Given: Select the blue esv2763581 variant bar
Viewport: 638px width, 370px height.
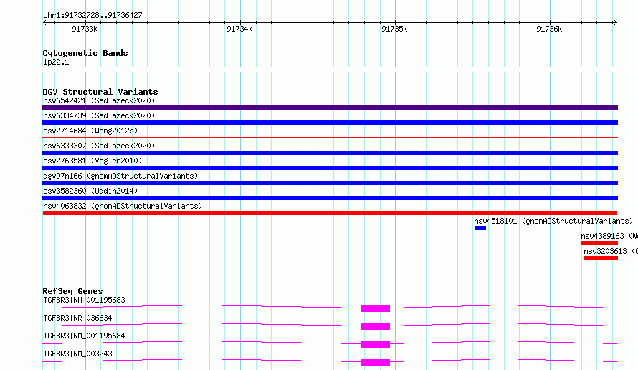Looking at the screenshot, I should [x=330, y=168].
